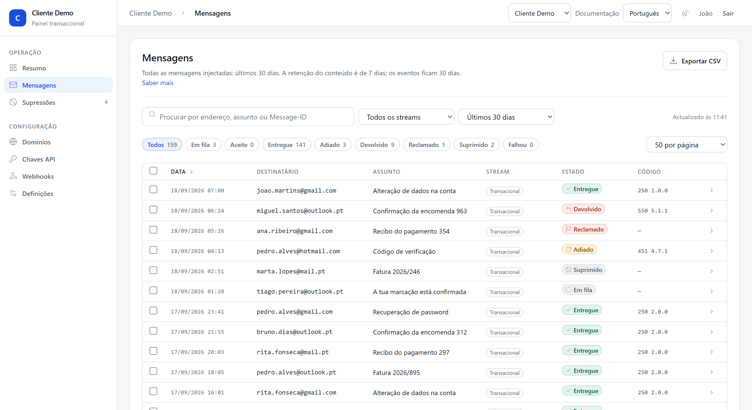Open the Cliente Demo account dropdown
Image resolution: width=752 pixels, height=410 pixels.
tap(539, 13)
